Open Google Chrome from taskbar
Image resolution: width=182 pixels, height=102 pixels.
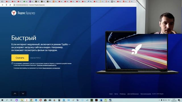coord(31,100)
